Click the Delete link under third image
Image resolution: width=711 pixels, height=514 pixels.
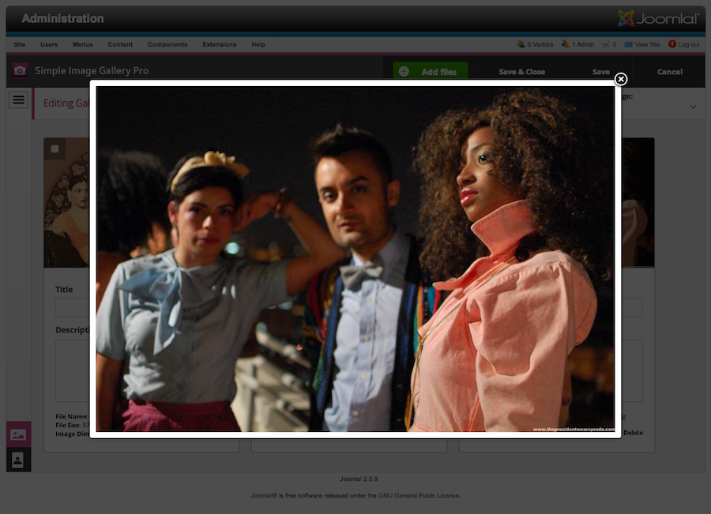pos(633,433)
